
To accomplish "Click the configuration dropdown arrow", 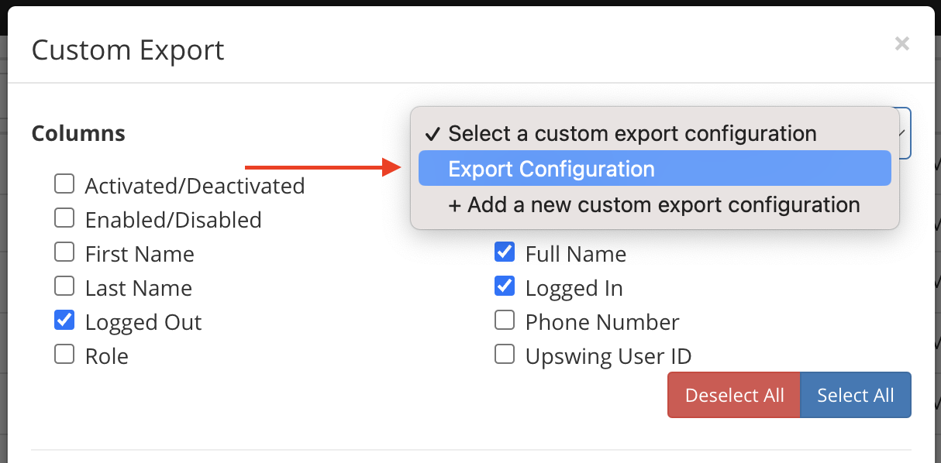I will click(902, 133).
